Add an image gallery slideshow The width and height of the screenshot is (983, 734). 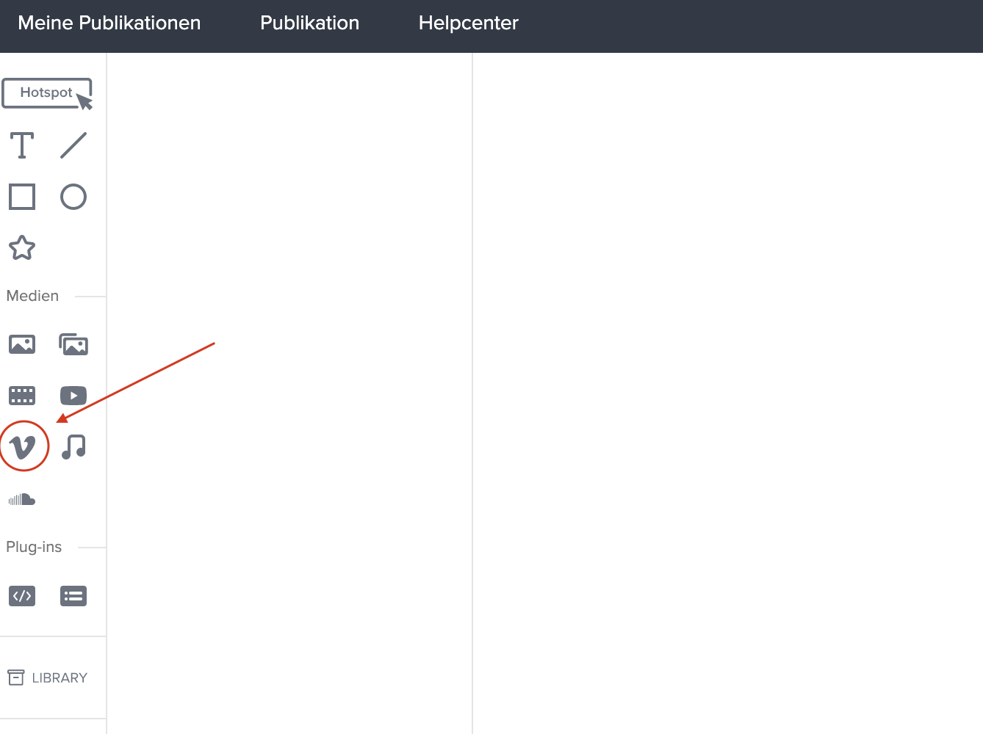coord(73,344)
